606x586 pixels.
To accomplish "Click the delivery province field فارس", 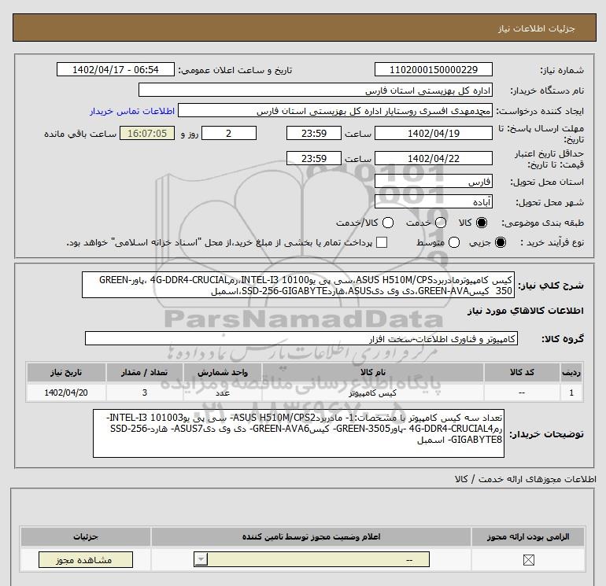I will point(433,181).
